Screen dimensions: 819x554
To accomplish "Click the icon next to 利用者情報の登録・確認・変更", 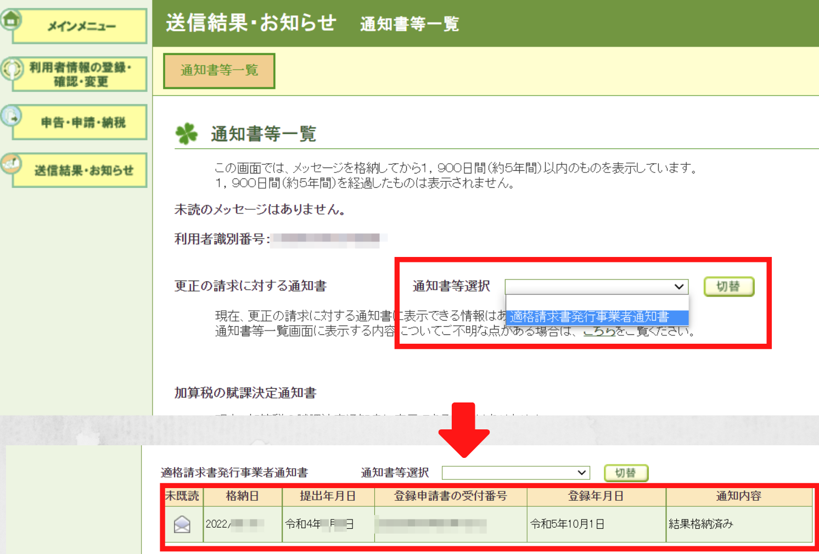I will 11,68.
